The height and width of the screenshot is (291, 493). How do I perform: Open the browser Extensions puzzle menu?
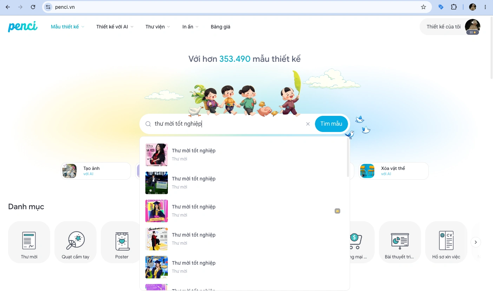(x=454, y=7)
